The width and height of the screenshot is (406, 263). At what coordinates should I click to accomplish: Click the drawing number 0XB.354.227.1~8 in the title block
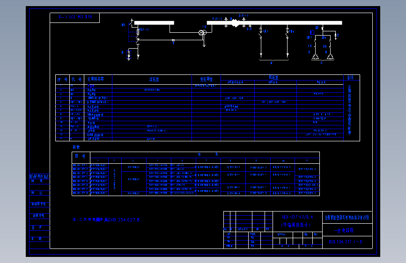pyautogui.click(x=346, y=242)
